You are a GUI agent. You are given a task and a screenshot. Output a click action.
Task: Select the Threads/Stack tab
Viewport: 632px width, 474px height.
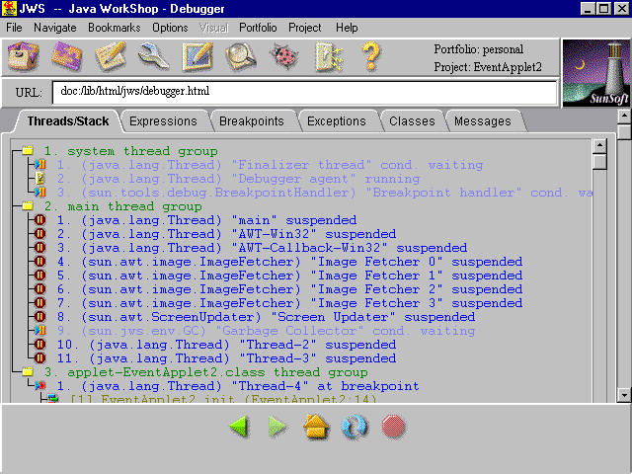pos(68,121)
